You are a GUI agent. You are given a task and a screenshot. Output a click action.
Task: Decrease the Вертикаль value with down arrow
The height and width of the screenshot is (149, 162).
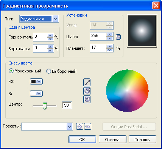(x=50, y=50)
